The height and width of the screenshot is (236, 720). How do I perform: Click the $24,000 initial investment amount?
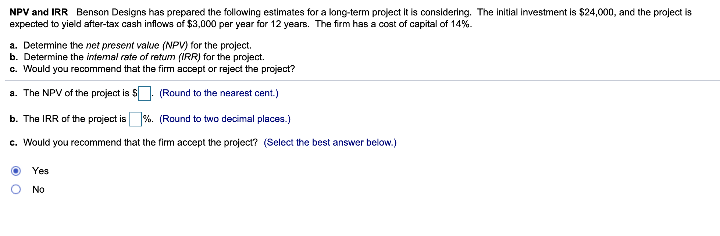[596, 12]
